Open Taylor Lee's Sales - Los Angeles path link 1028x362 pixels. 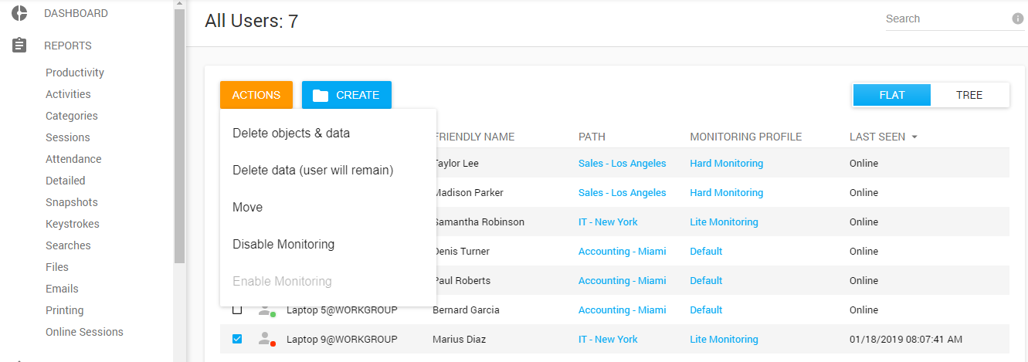[x=622, y=163]
